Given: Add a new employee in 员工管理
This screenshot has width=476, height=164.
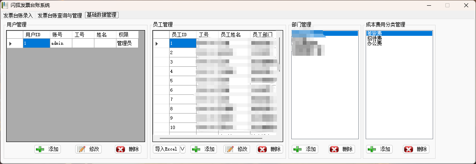Looking at the screenshot, I should pos(203,149).
